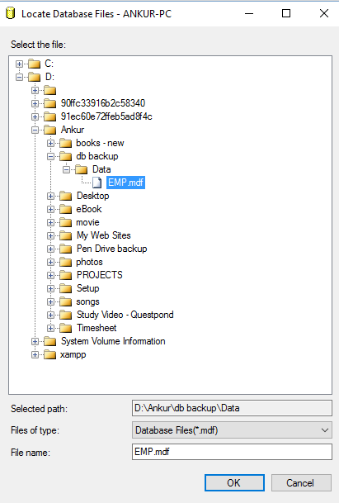Collapse the Ankur folder node

coord(35,130)
